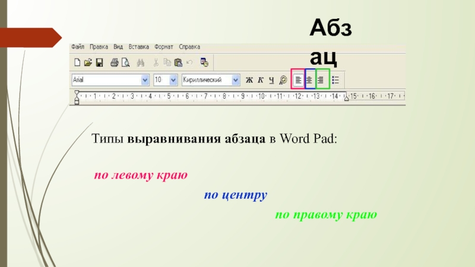This screenshot has height=267, width=475.
Task: Center the paragraph alignment
Action: click(x=309, y=80)
